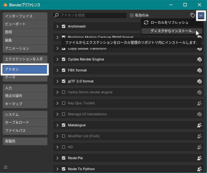Open the セーブ&ロード preferences tab
This screenshot has height=173, width=207.
[x=25, y=122]
